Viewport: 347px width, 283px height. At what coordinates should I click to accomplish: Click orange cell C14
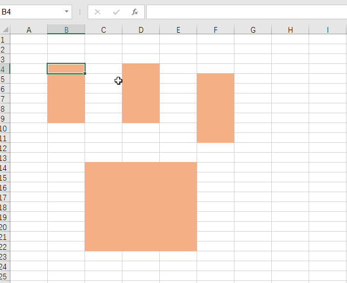click(103, 167)
